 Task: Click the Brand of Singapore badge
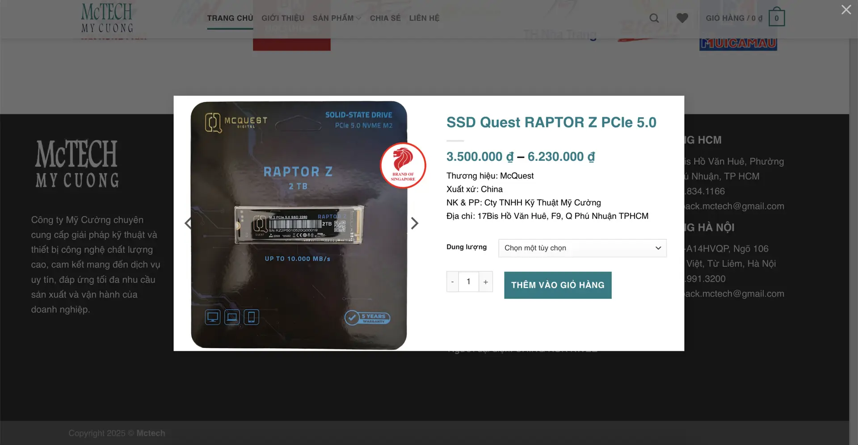click(403, 165)
